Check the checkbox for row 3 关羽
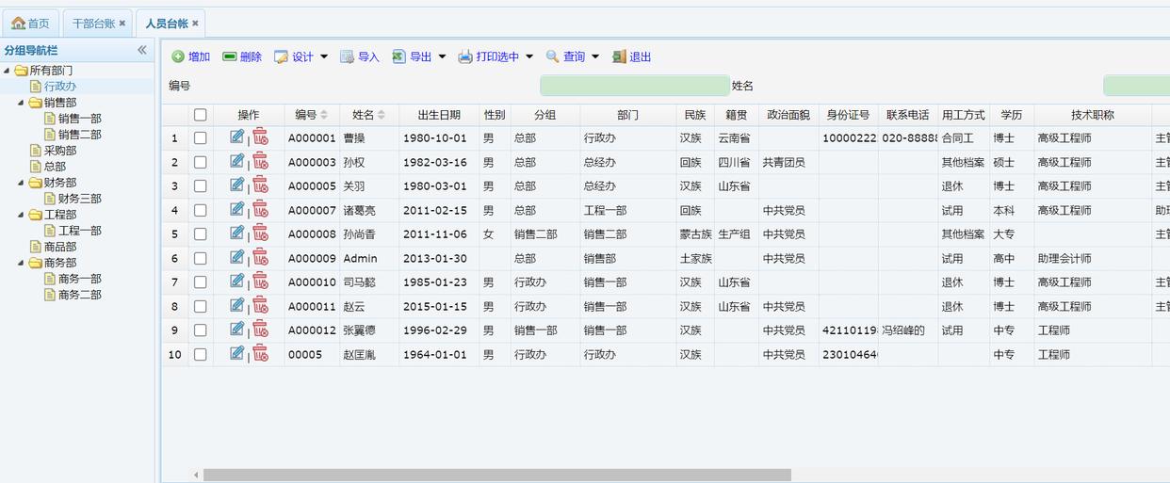The height and width of the screenshot is (483, 1170). coord(200,186)
